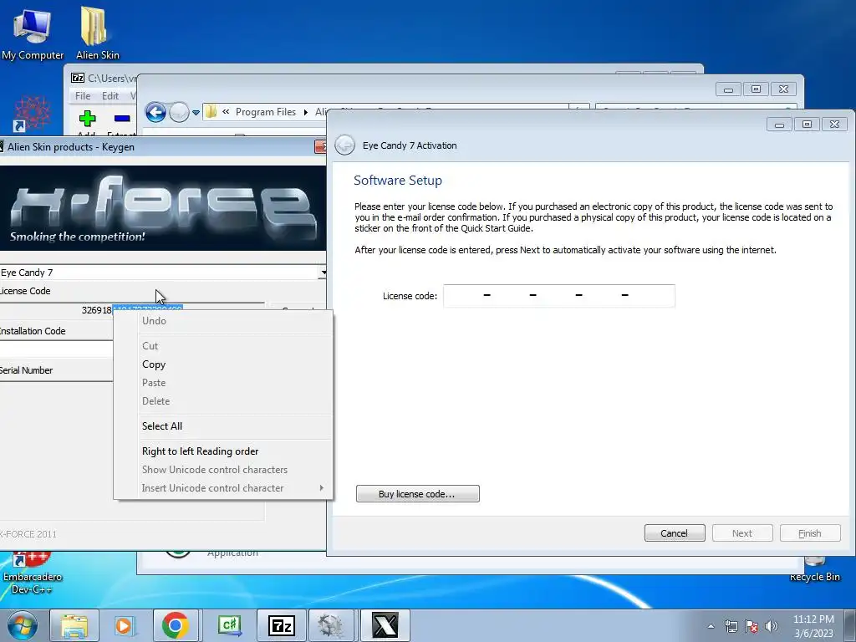The image size is (856, 642).
Task: Open the Windows Start menu
Action: click(x=23, y=625)
